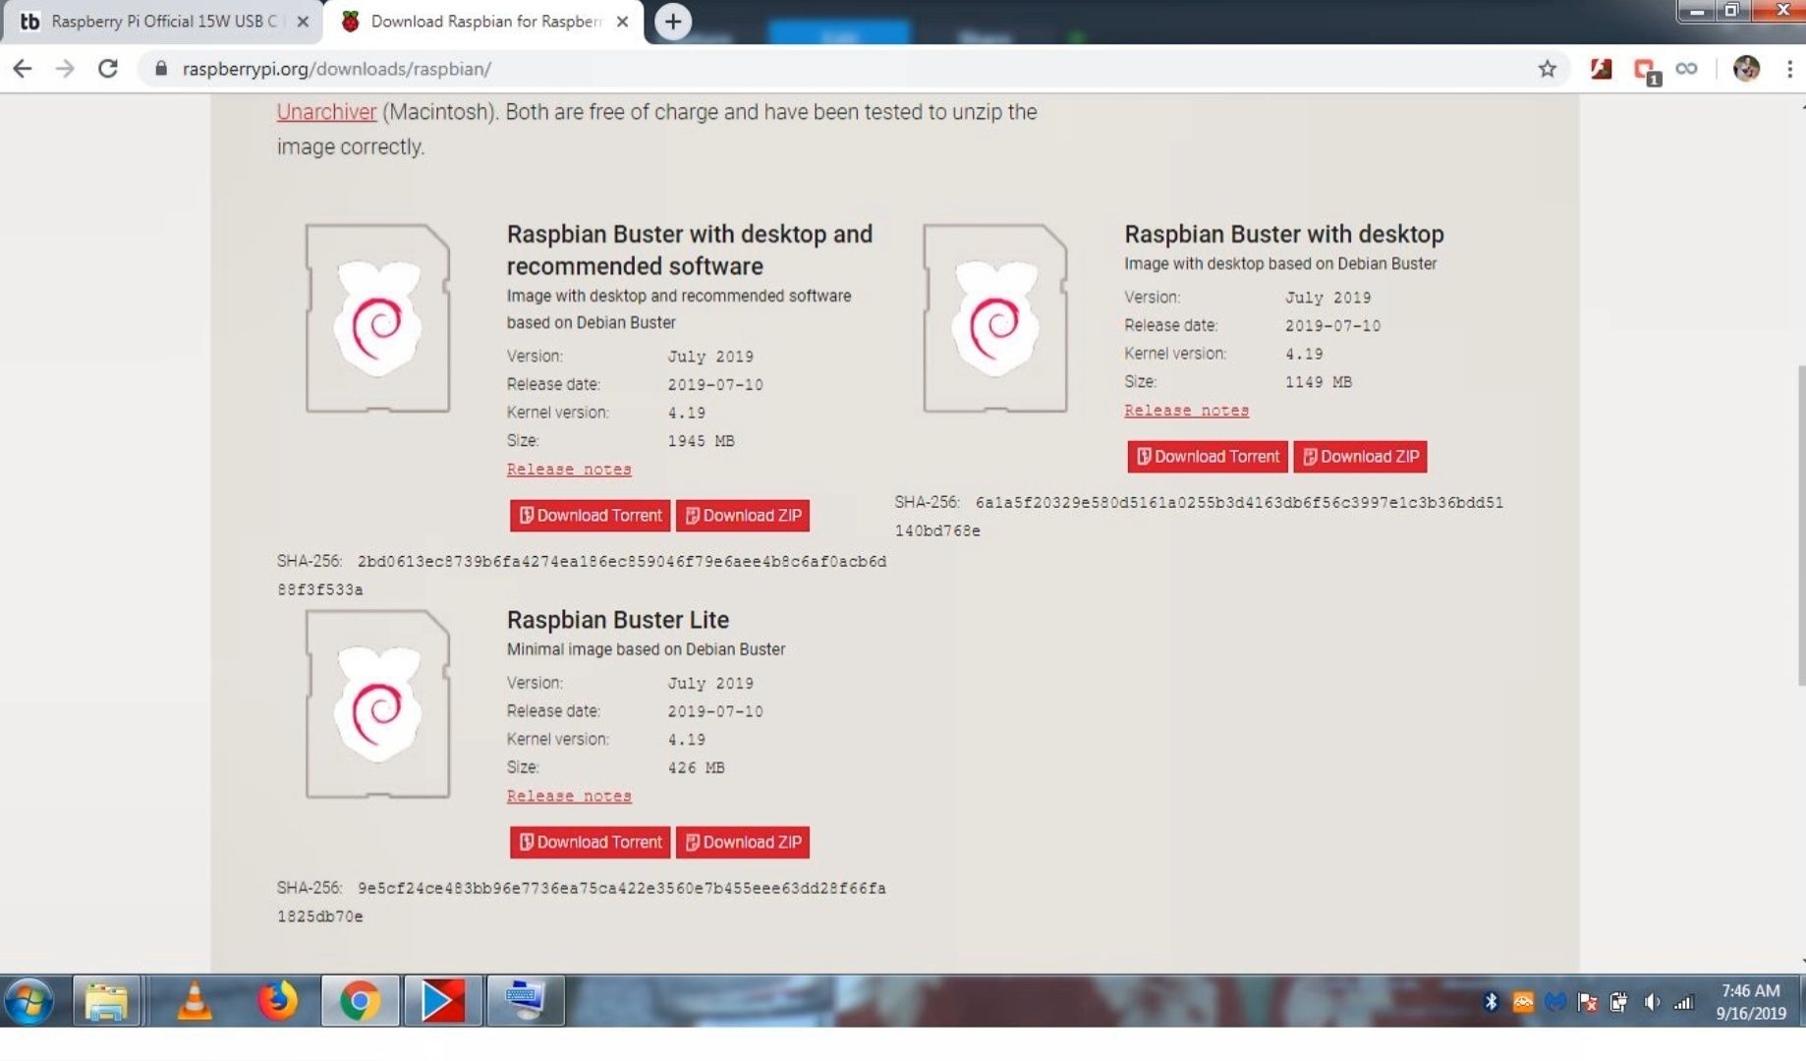
Task: Select the Raspberry Pi browser extension icon
Action: pos(1602,68)
